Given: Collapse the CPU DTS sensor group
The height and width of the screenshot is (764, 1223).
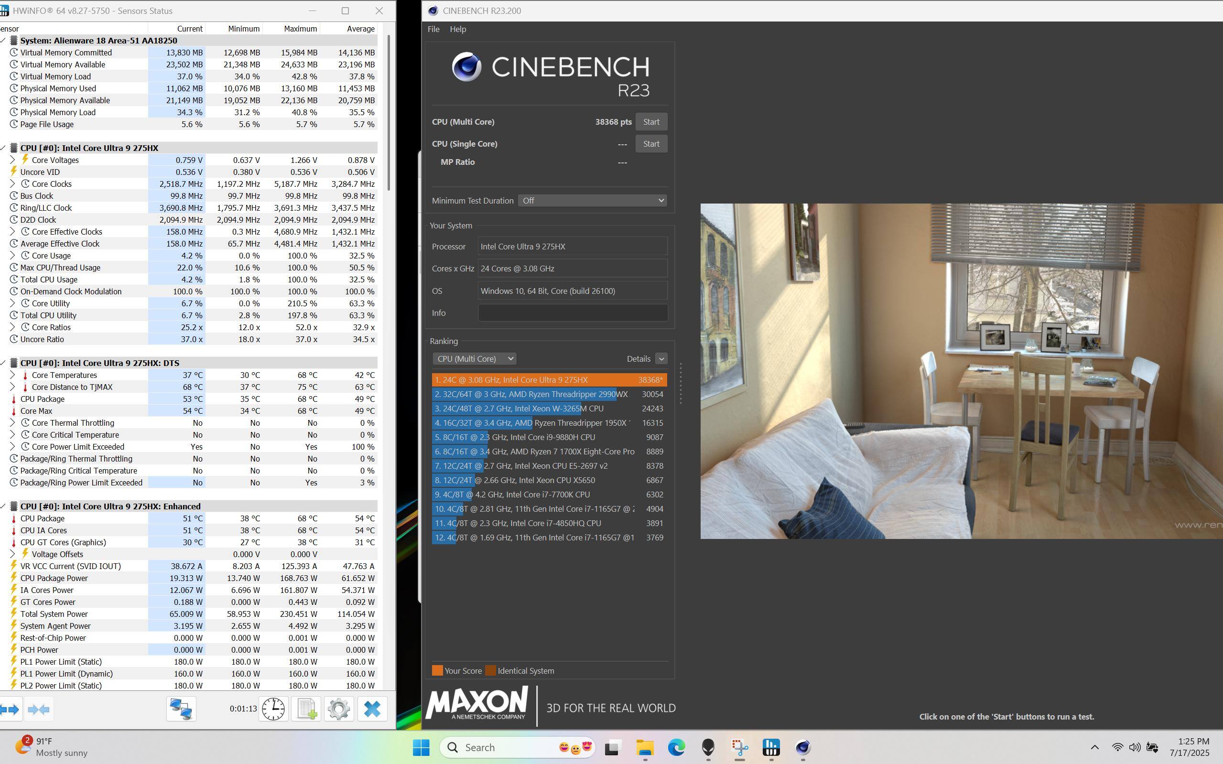Looking at the screenshot, I should (x=3, y=363).
